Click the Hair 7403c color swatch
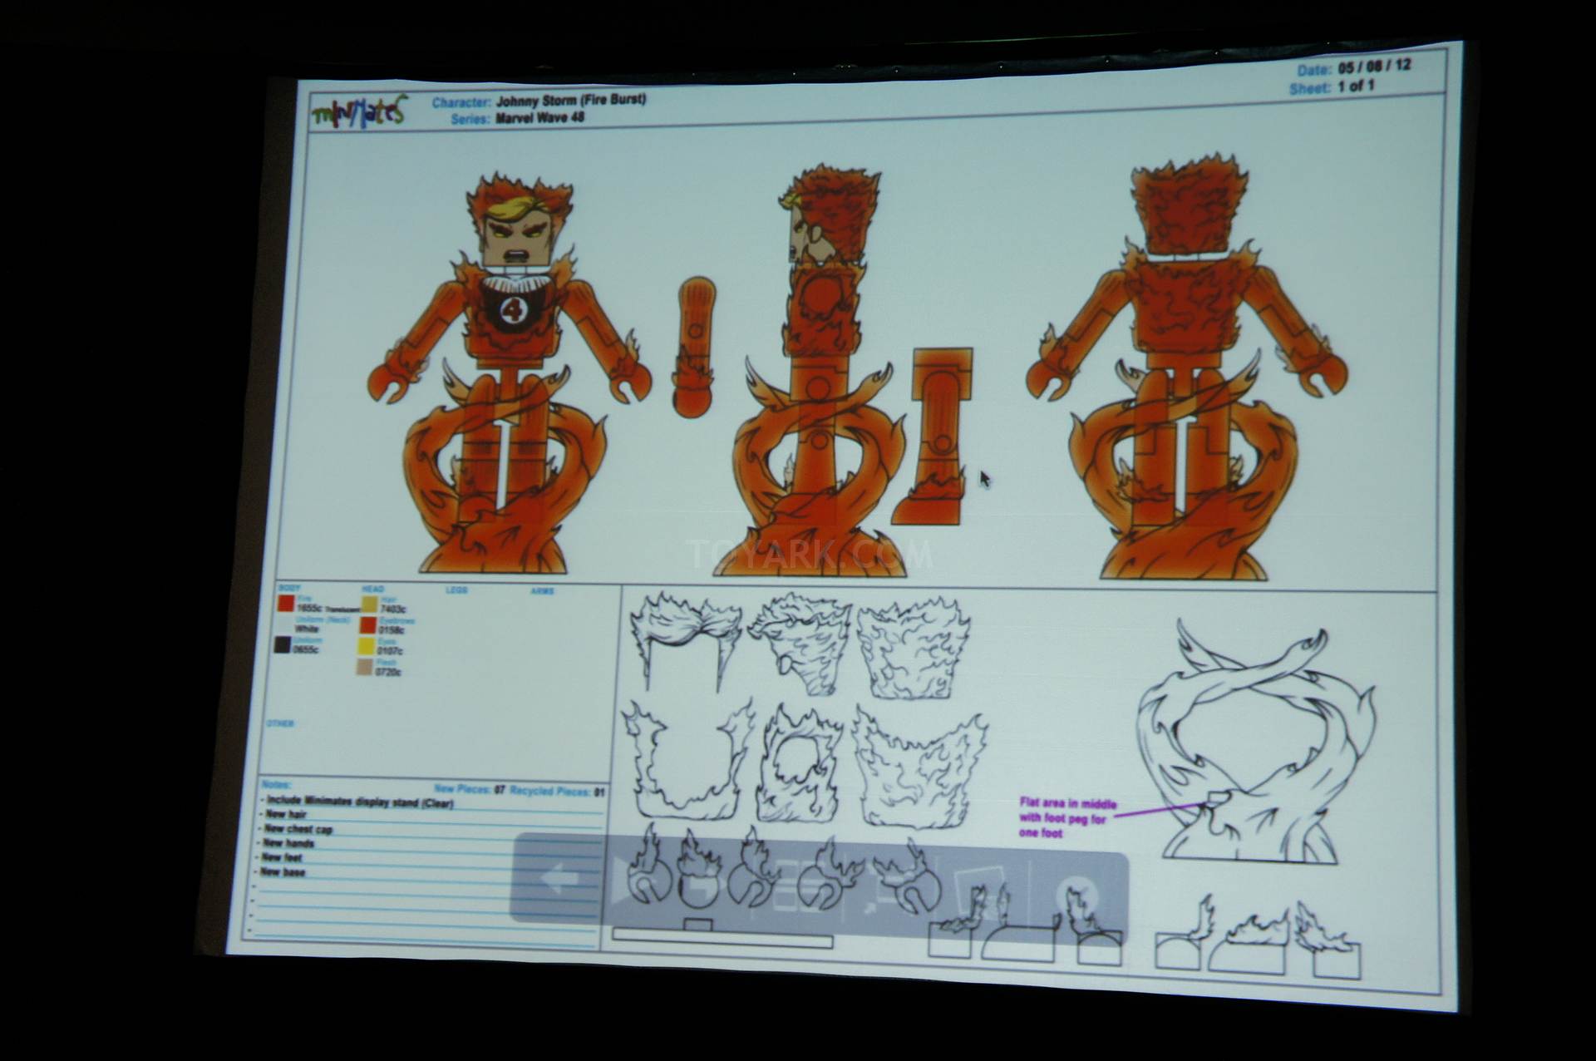The width and height of the screenshot is (1596, 1061). click(x=369, y=604)
